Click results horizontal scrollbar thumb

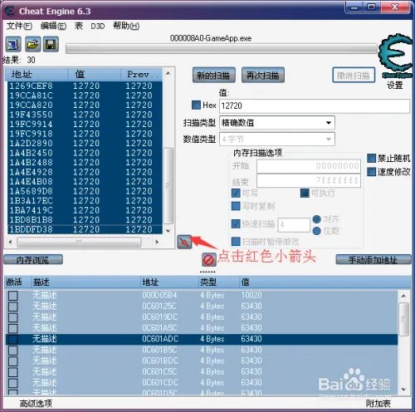click(79, 243)
